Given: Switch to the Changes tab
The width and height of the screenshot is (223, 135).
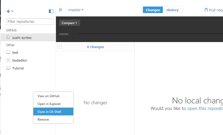Looking at the screenshot, I should pos(153,10).
